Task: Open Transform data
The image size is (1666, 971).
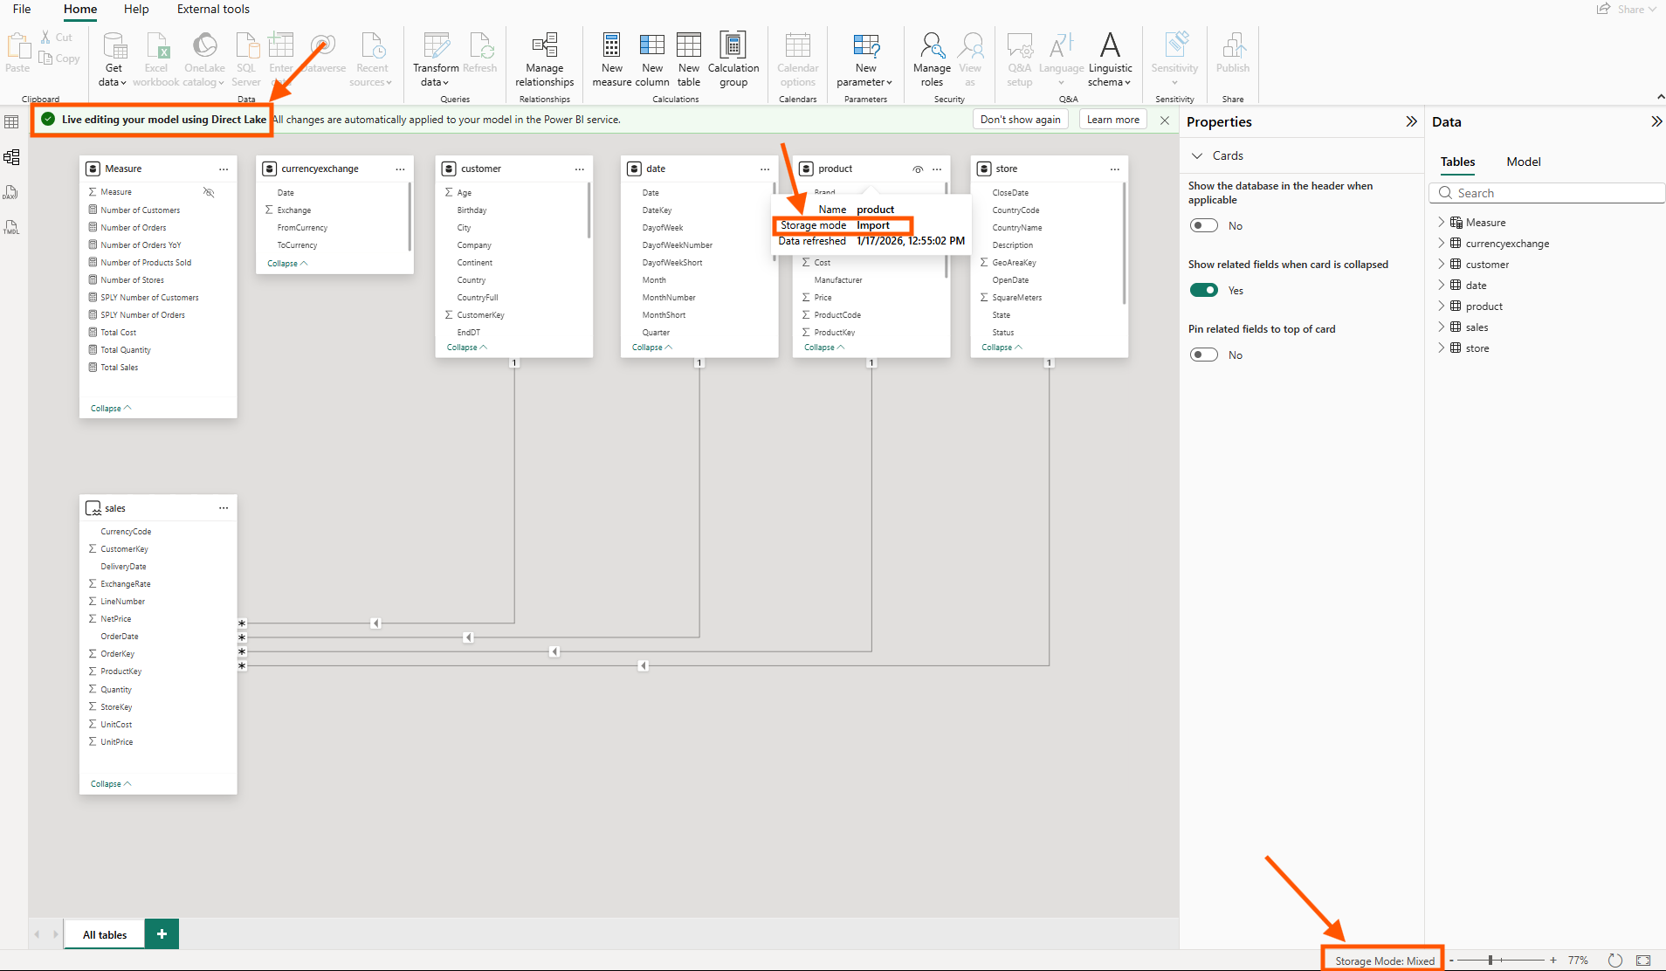Action: click(x=435, y=59)
